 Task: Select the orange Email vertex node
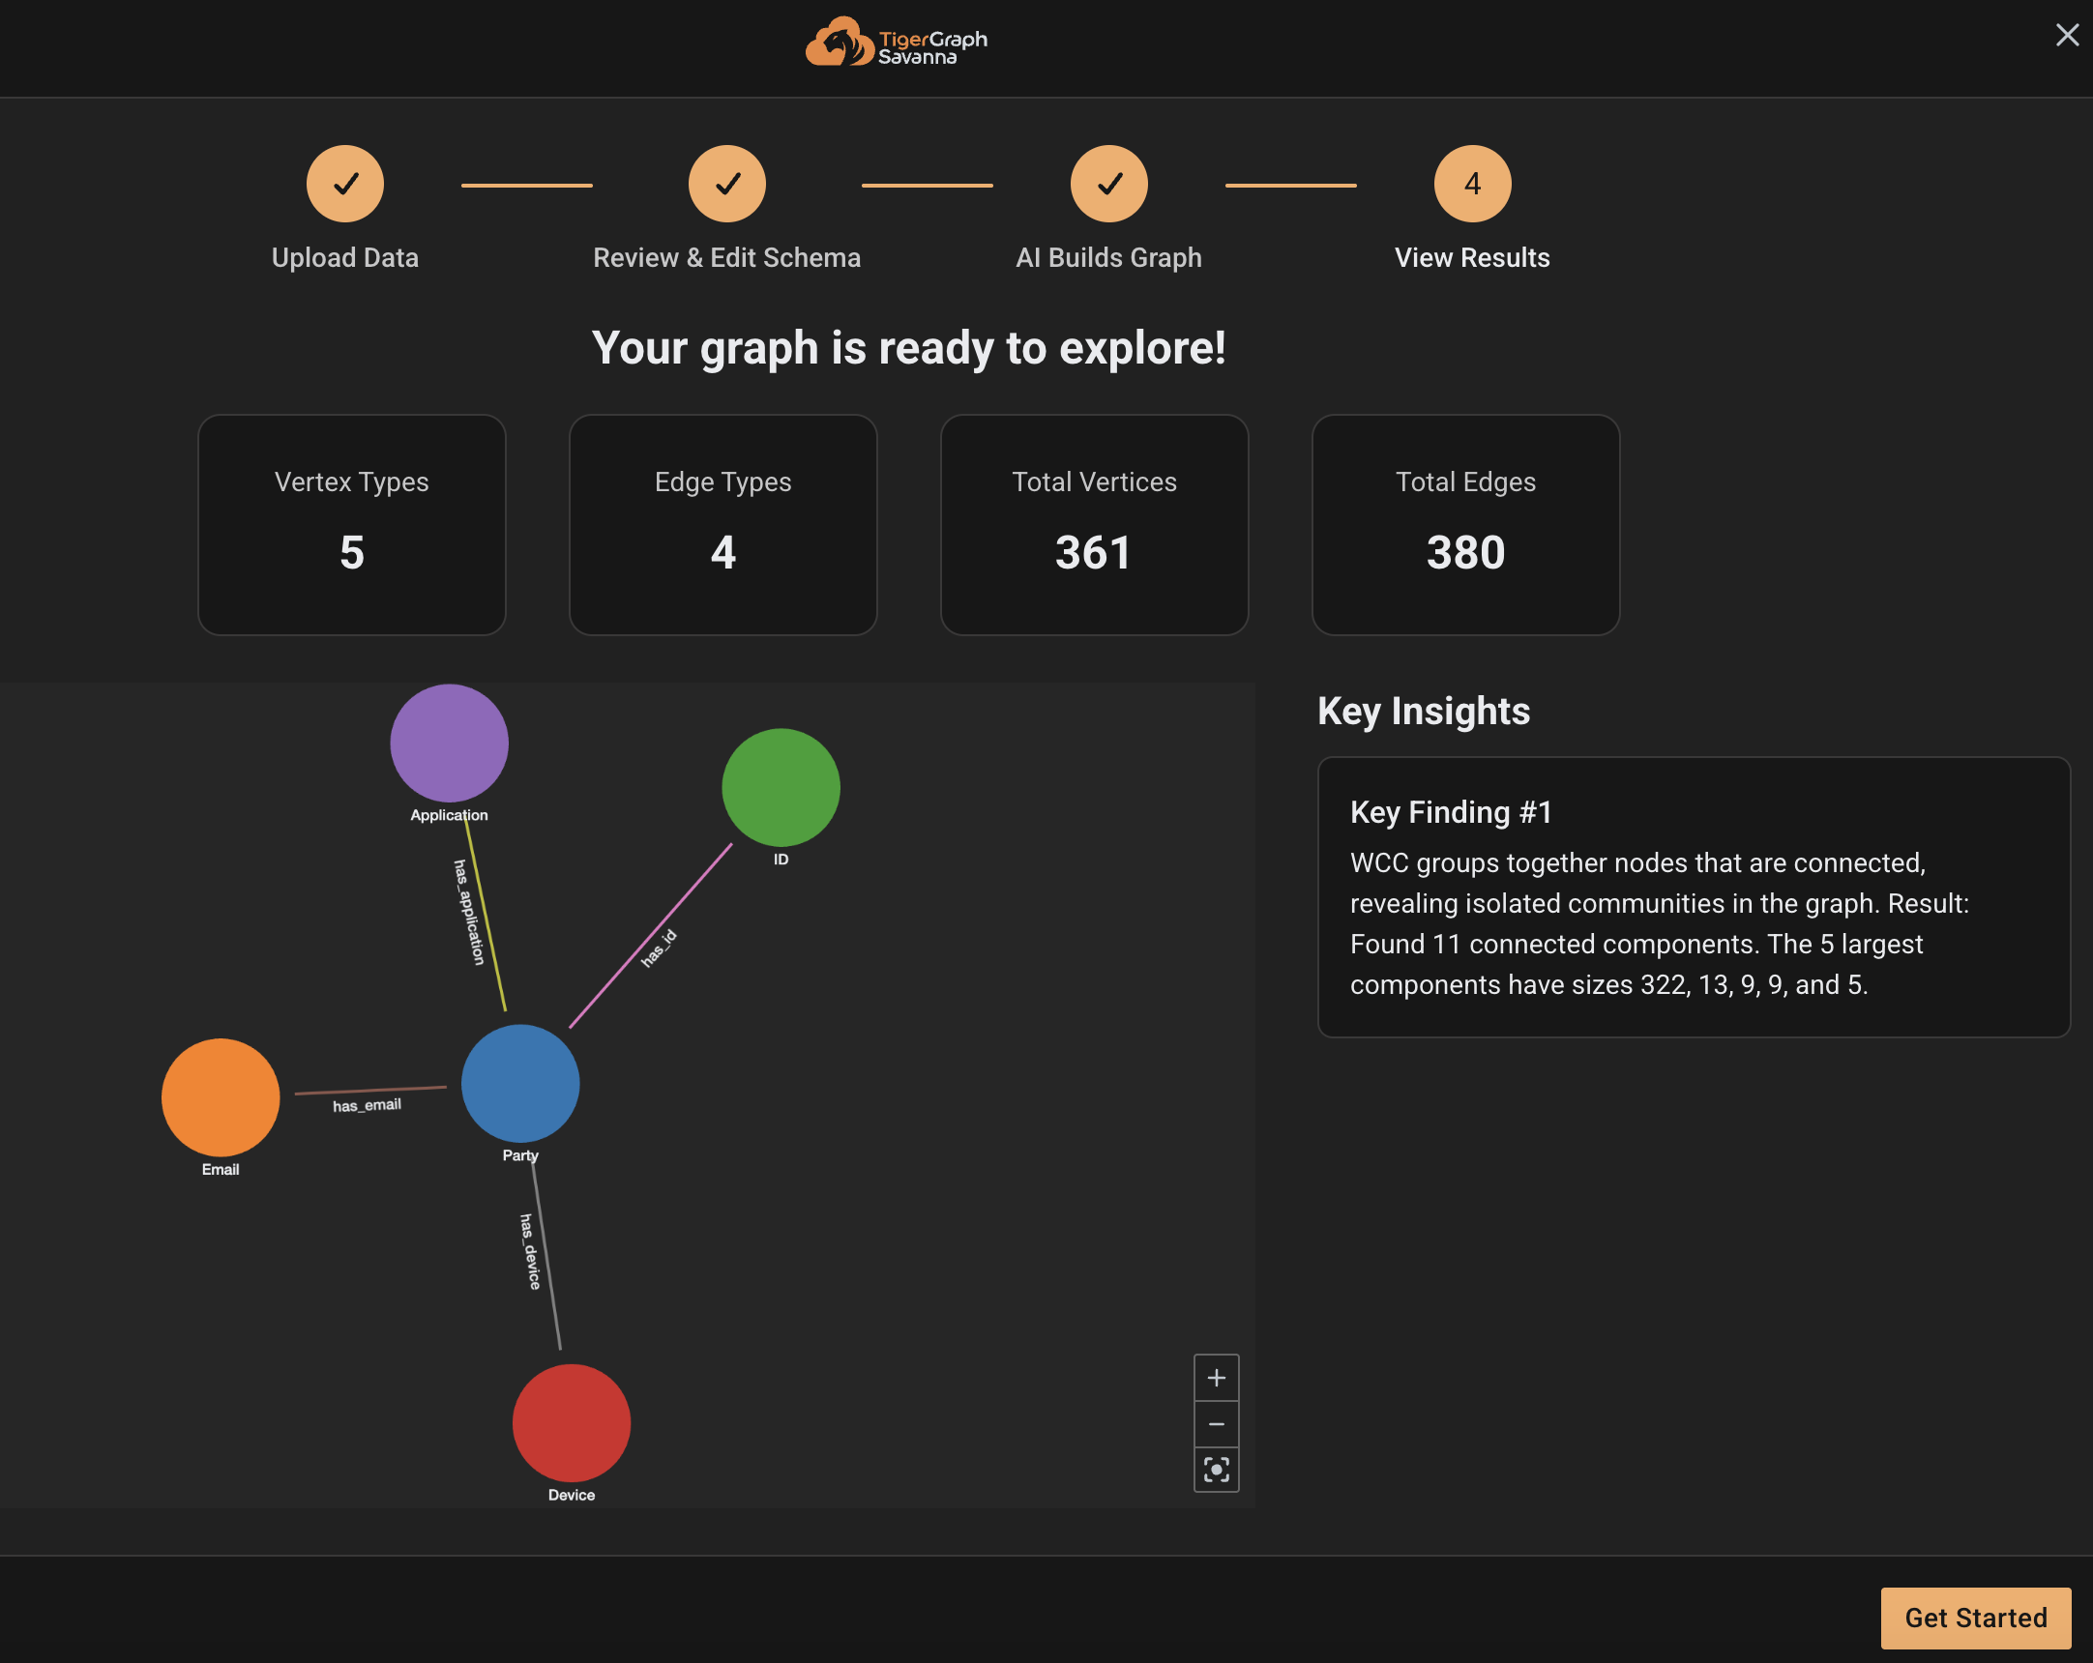221,1097
